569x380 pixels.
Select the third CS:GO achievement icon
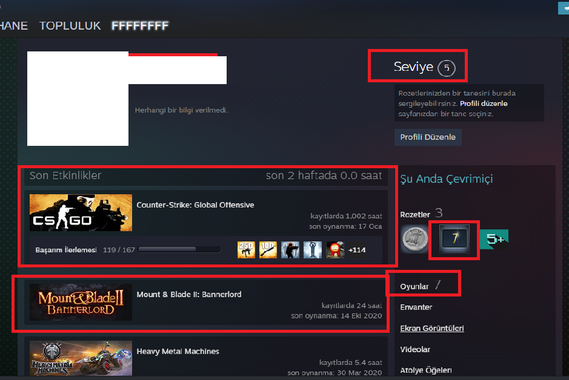point(290,249)
